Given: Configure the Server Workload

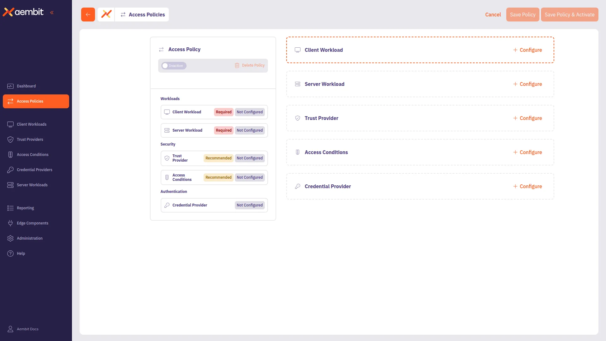Looking at the screenshot, I should [x=527, y=84].
